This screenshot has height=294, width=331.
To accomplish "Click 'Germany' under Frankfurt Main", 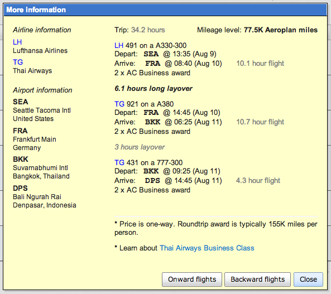I will pos(27,148).
